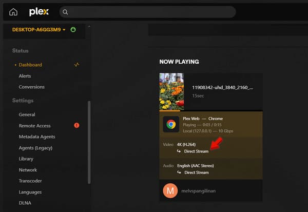
Task: Click the search magnifier icon
Action: [x=65, y=12]
